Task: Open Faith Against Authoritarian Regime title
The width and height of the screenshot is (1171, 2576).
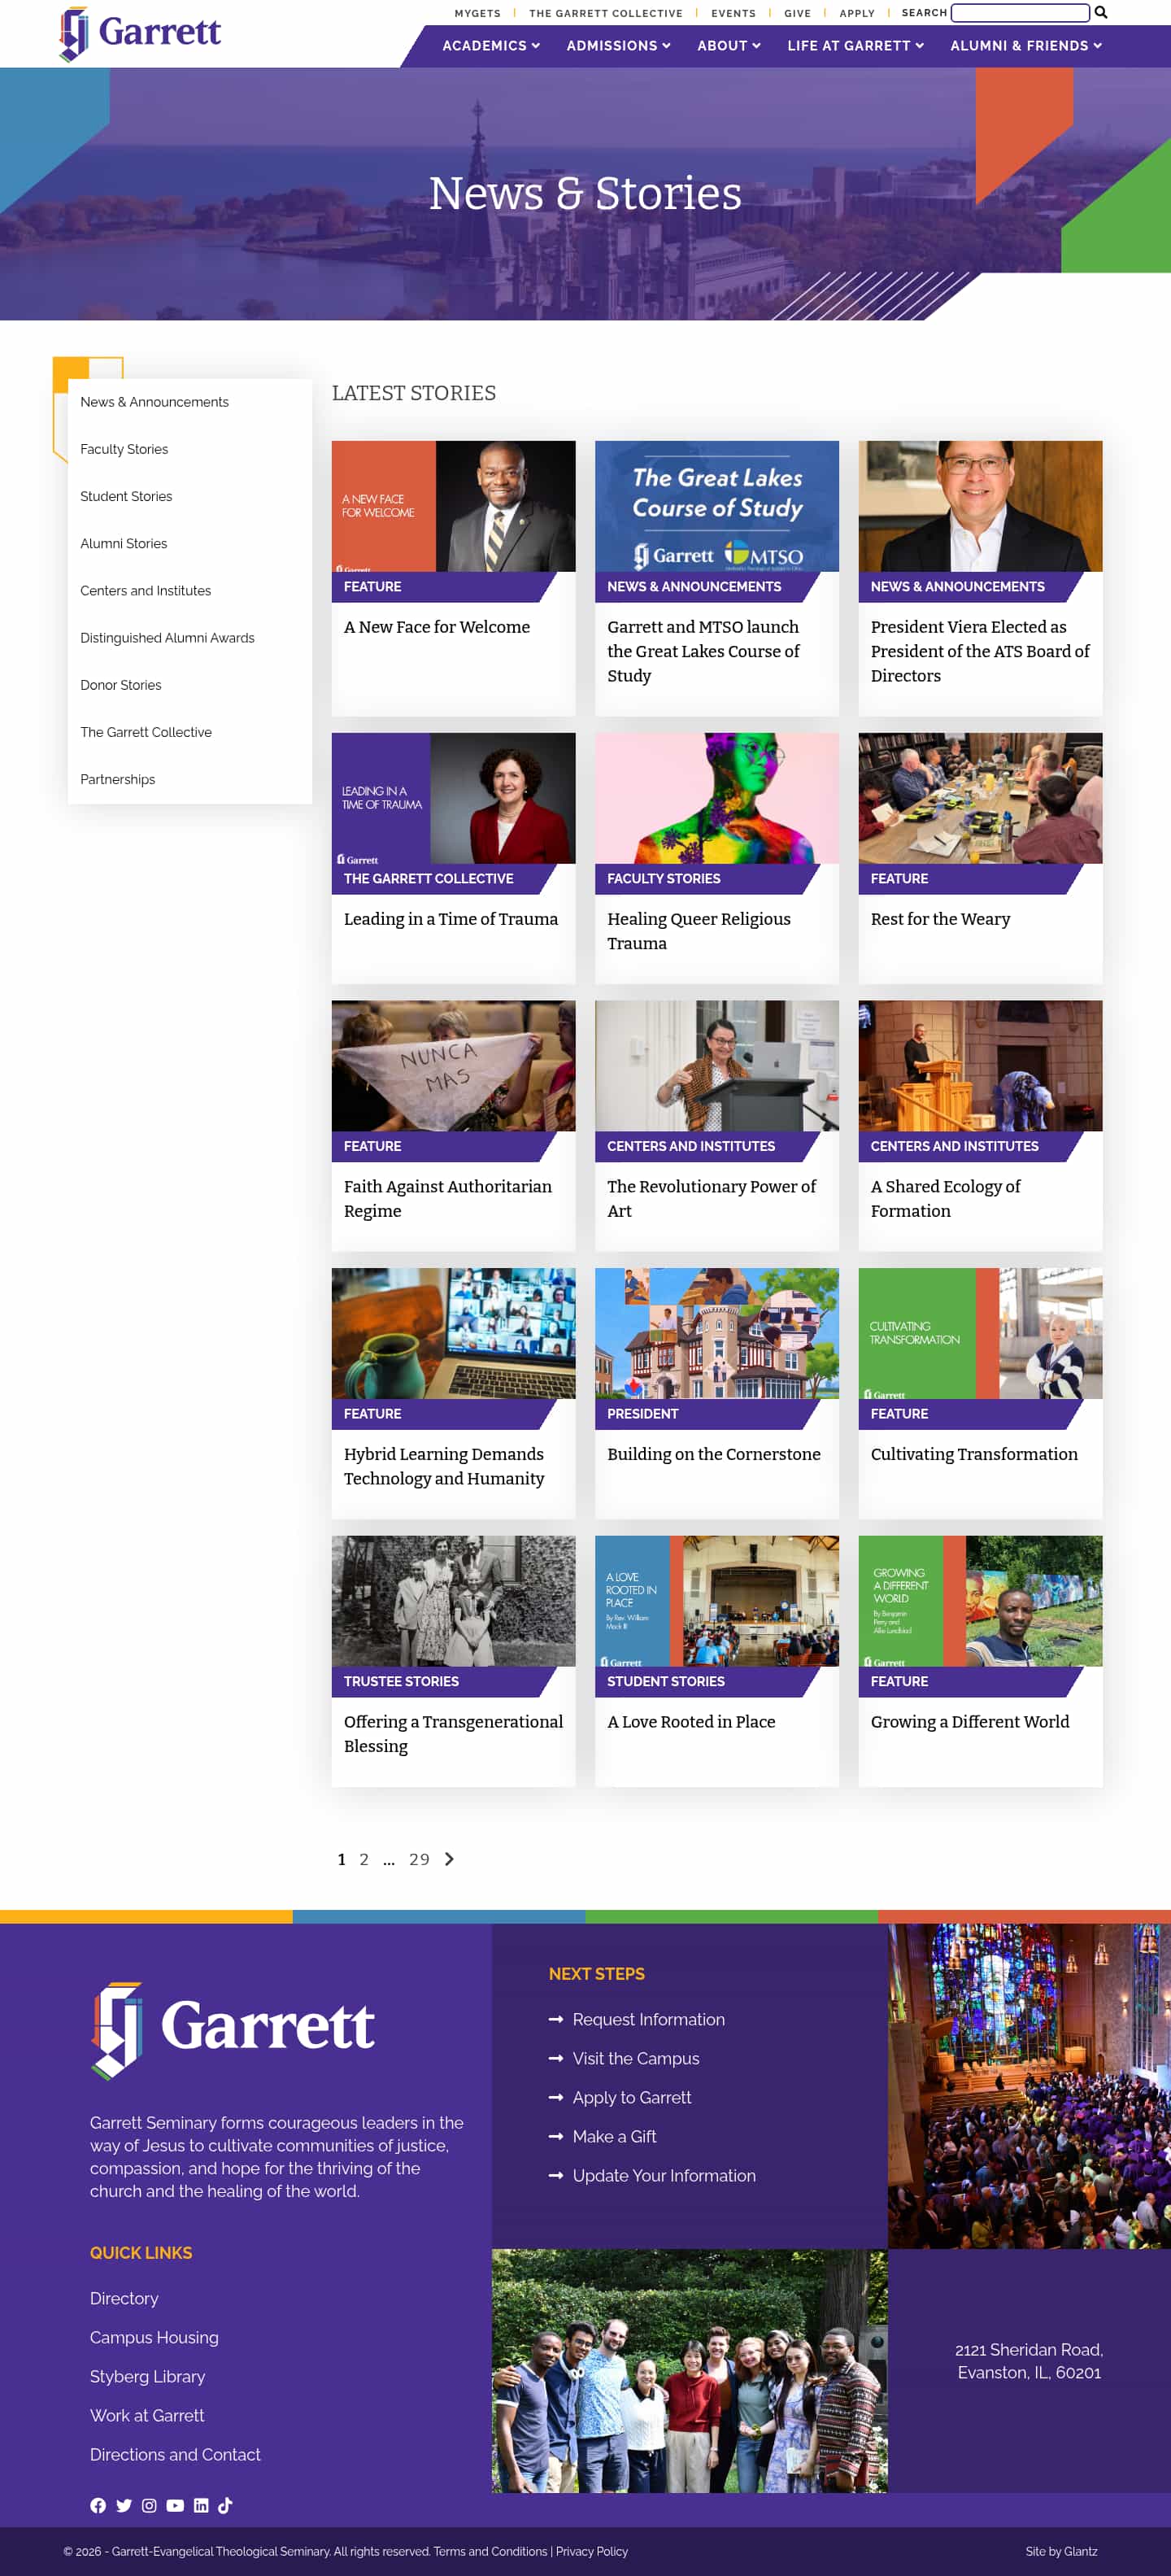Action: (448, 1198)
